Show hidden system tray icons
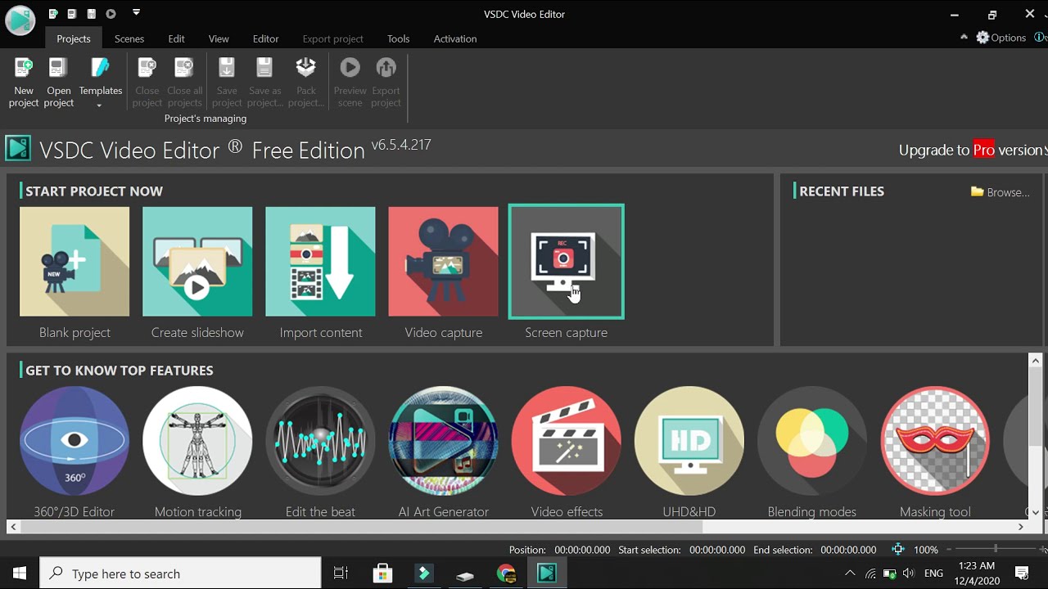 click(850, 573)
